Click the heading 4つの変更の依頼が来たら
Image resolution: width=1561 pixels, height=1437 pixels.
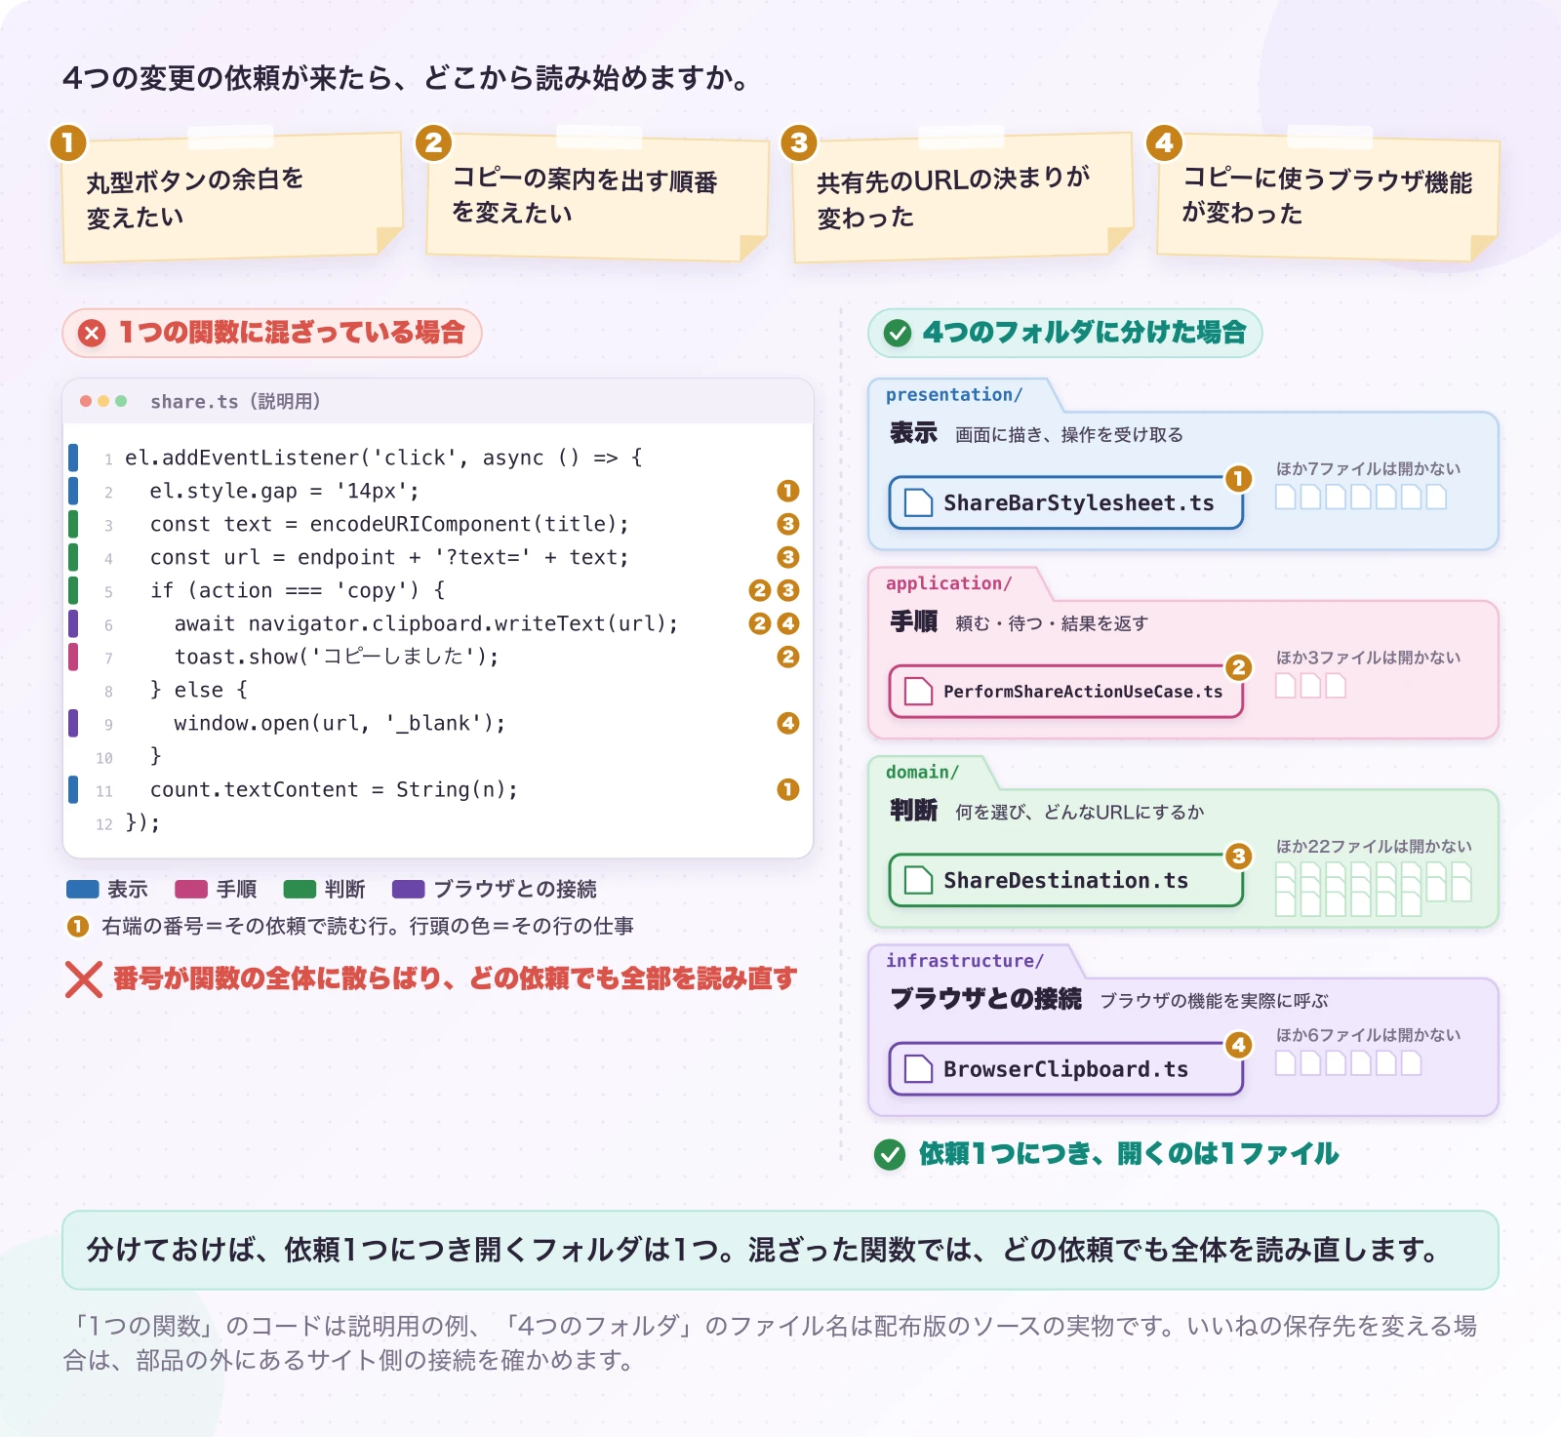click(228, 77)
